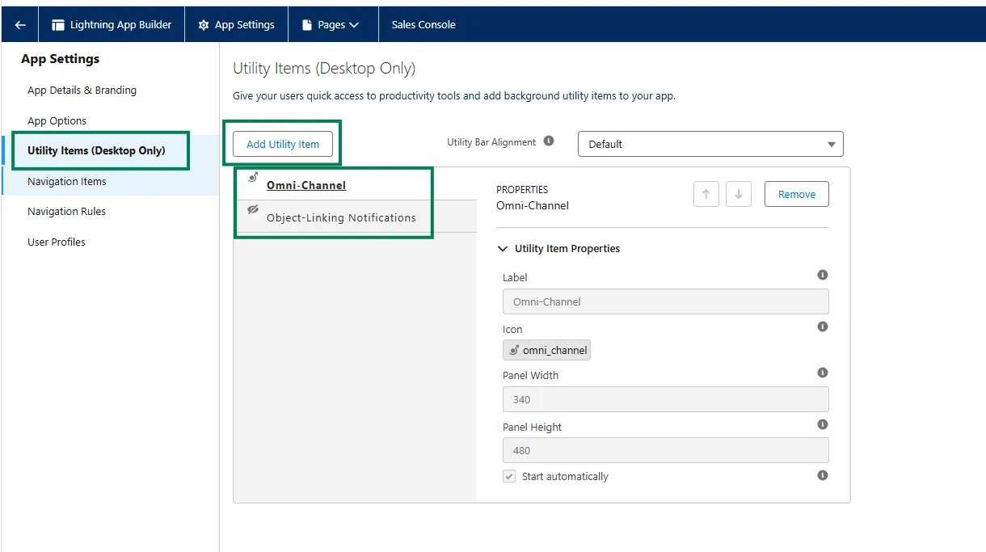
Task: Open the App Settings top tab
Action: pos(236,25)
